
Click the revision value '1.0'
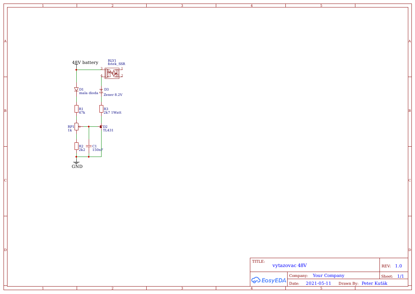[x=399, y=266]
